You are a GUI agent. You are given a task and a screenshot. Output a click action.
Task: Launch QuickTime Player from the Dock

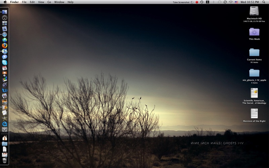(x=5, y=124)
